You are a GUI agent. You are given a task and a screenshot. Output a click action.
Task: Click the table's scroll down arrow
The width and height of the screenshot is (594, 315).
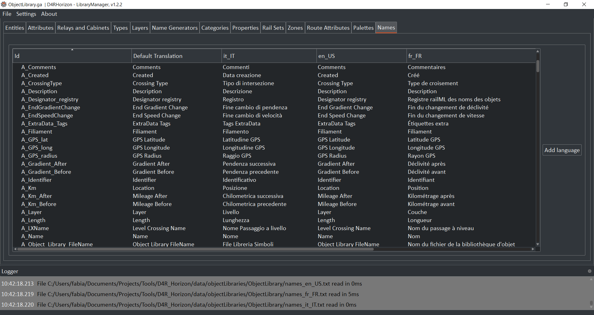[538, 244]
